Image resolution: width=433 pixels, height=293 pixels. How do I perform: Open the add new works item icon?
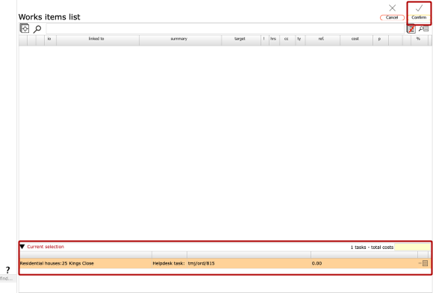[25, 28]
